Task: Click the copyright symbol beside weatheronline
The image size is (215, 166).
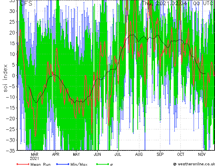Action: [175, 164]
